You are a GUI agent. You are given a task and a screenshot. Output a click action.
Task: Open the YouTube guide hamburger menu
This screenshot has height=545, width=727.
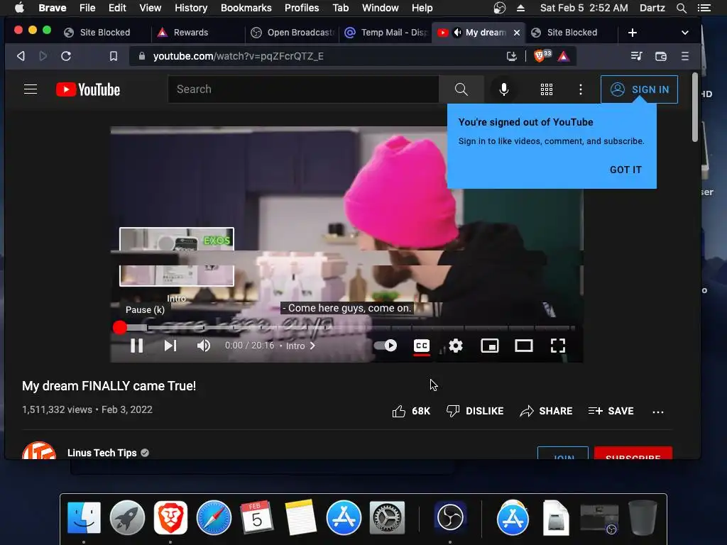[x=31, y=89]
